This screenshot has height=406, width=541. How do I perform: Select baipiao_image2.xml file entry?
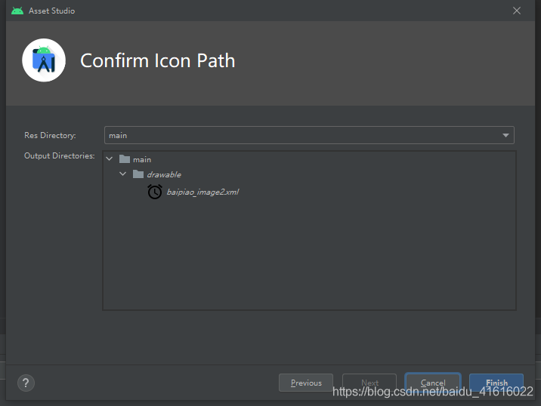pos(202,192)
